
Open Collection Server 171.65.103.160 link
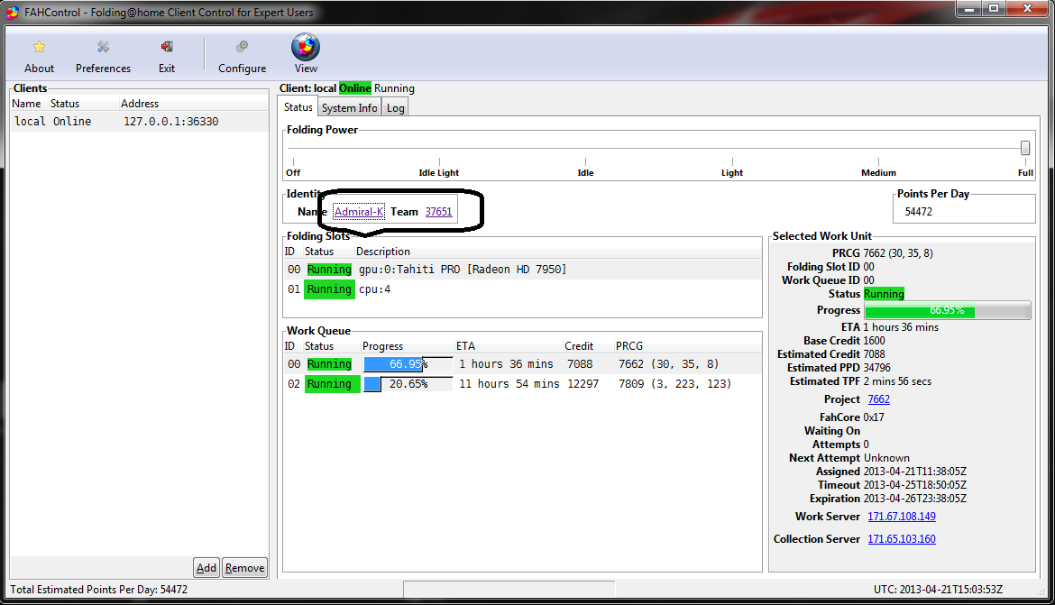(x=902, y=539)
